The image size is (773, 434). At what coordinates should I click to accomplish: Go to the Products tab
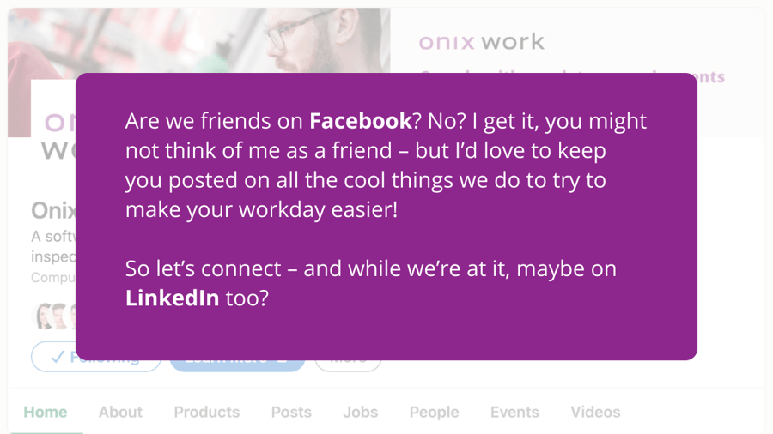[x=206, y=412]
